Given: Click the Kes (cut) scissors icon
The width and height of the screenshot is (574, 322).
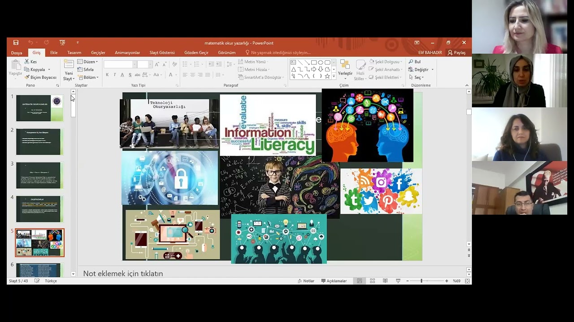Looking at the screenshot, I should (x=27, y=62).
